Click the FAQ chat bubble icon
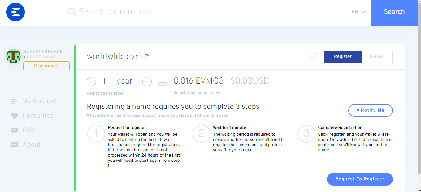Screen dimensions: 421x192 click(14, 130)
